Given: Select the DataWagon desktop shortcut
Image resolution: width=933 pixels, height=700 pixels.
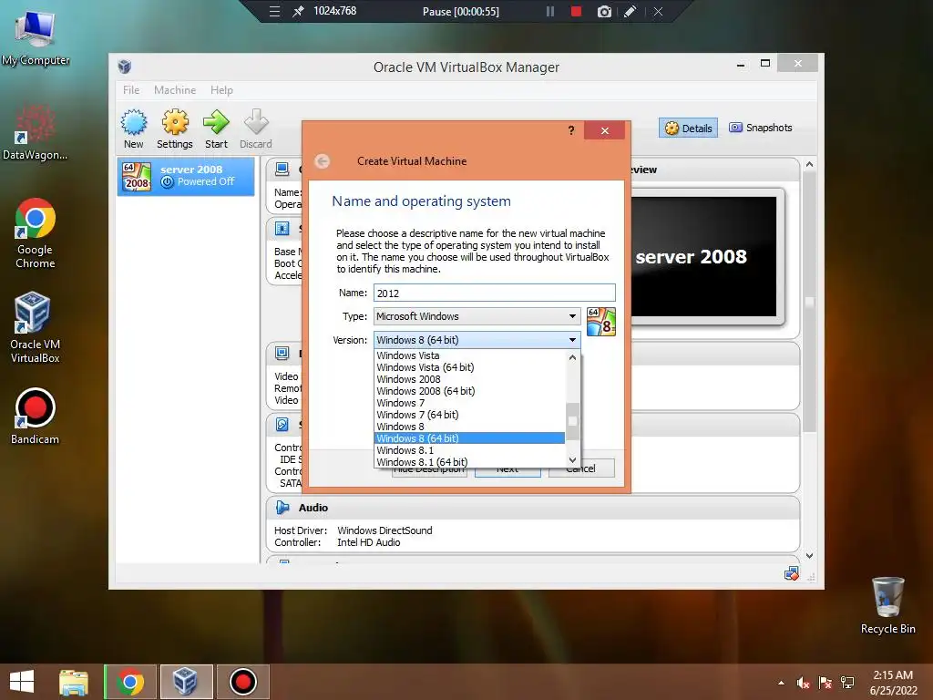Looking at the screenshot, I should click(35, 132).
